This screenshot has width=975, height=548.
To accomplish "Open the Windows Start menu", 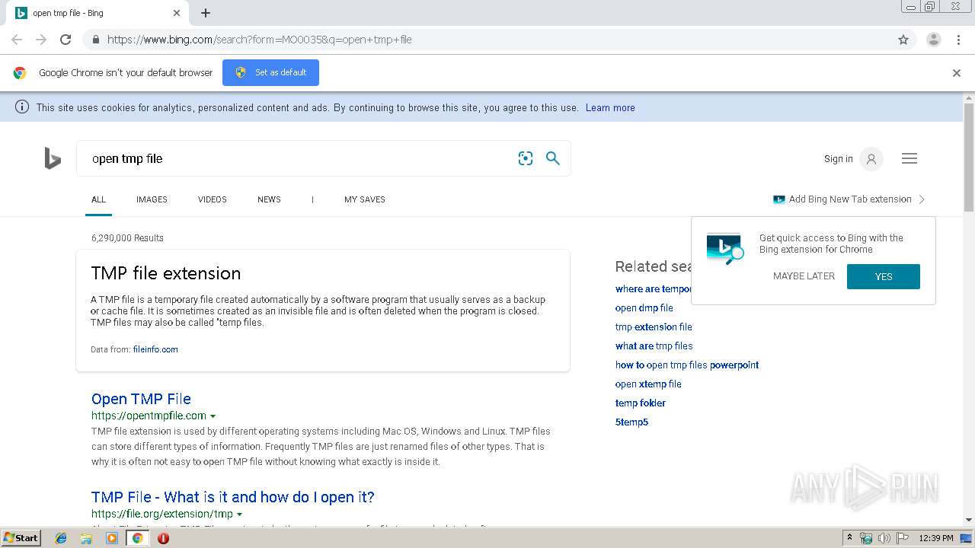I will pos(21,538).
